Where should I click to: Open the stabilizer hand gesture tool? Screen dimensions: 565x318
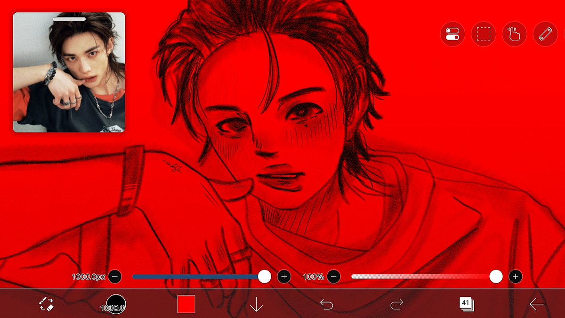[x=514, y=34]
